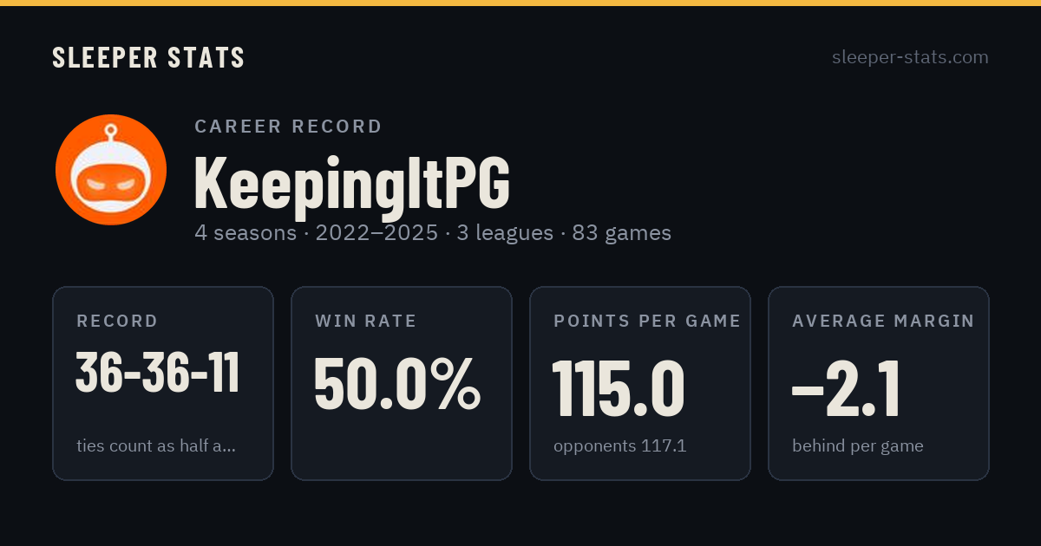Viewport: 1041px width, 546px height.
Task: Click the 36-36-11 record value
Action: pyautogui.click(x=158, y=373)
